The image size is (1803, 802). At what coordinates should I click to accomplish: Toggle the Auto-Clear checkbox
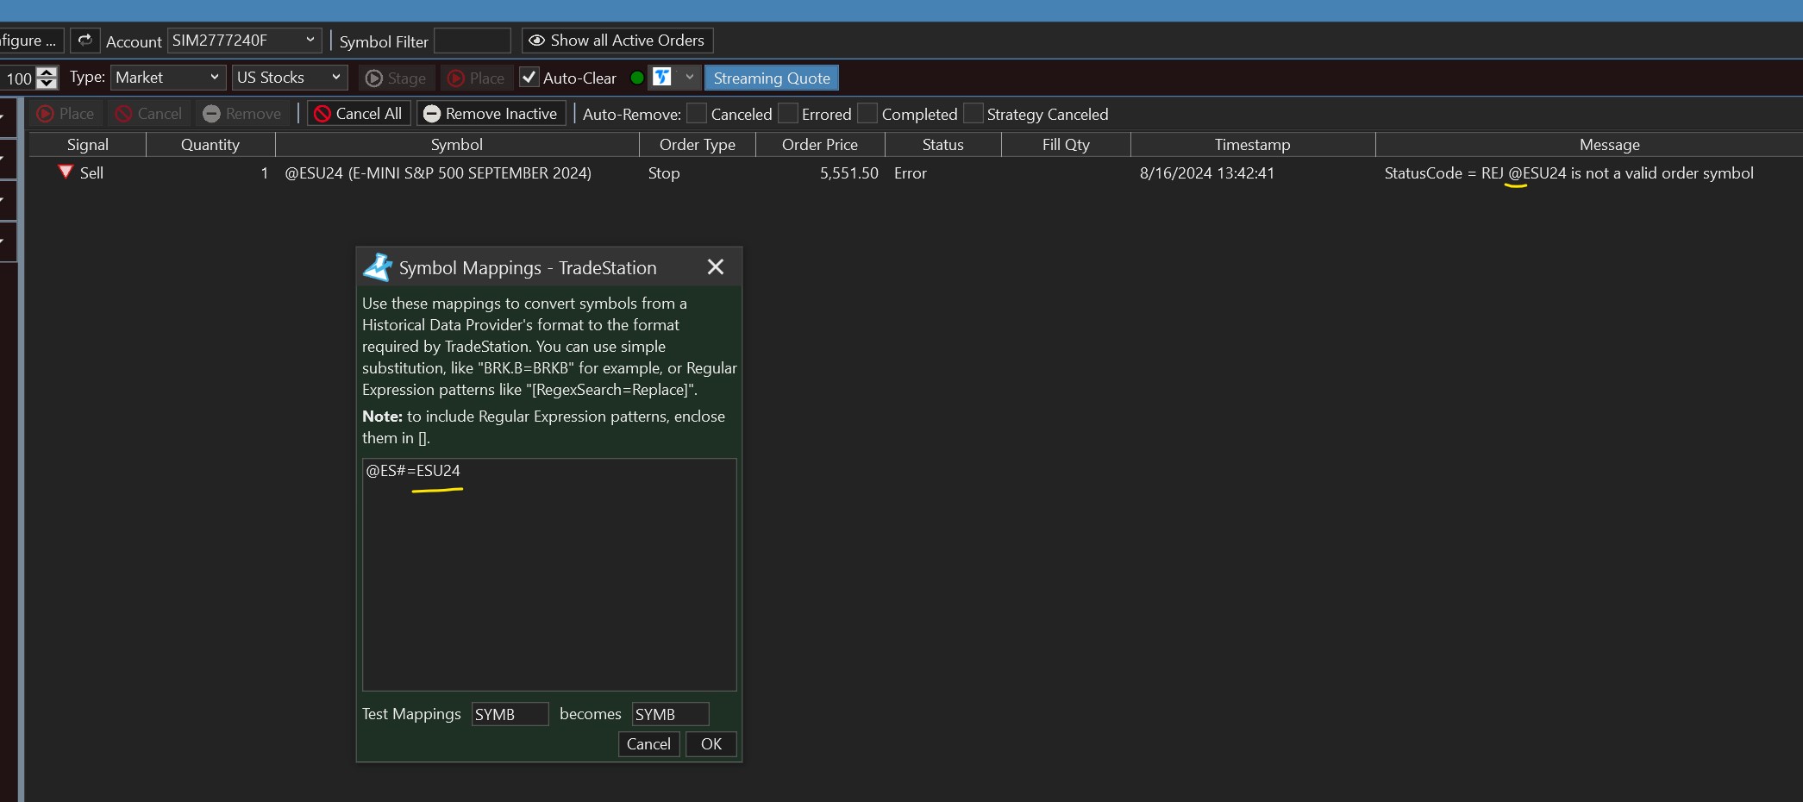click(529, 78)
